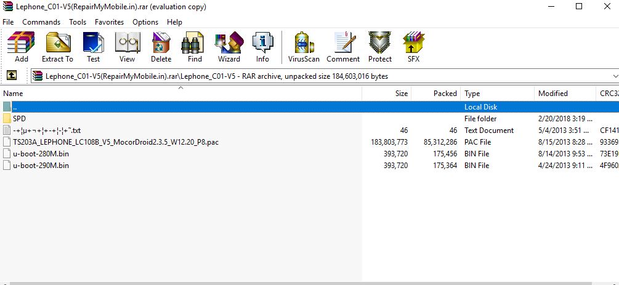Run Test on the archive
The image size is (619, 285).
click(93, 47)
